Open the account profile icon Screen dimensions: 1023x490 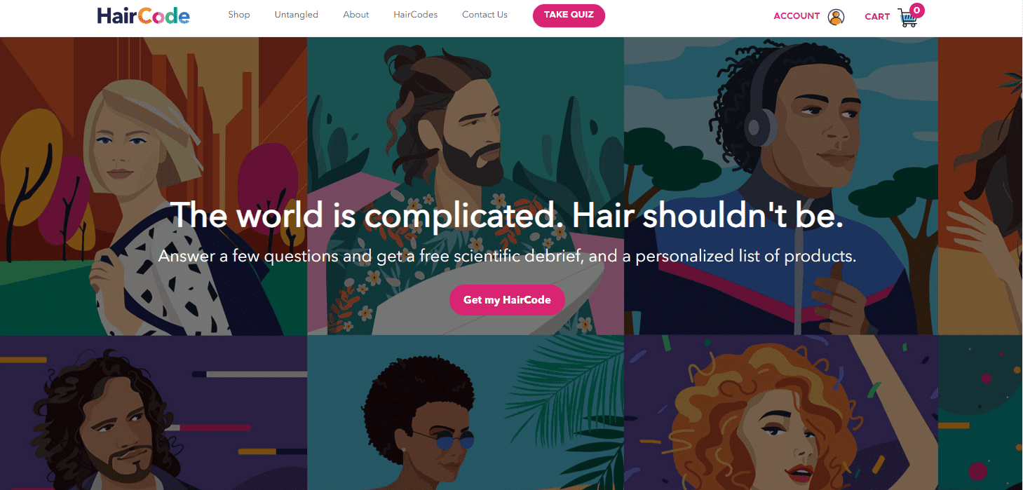click(x=836, y=17)
